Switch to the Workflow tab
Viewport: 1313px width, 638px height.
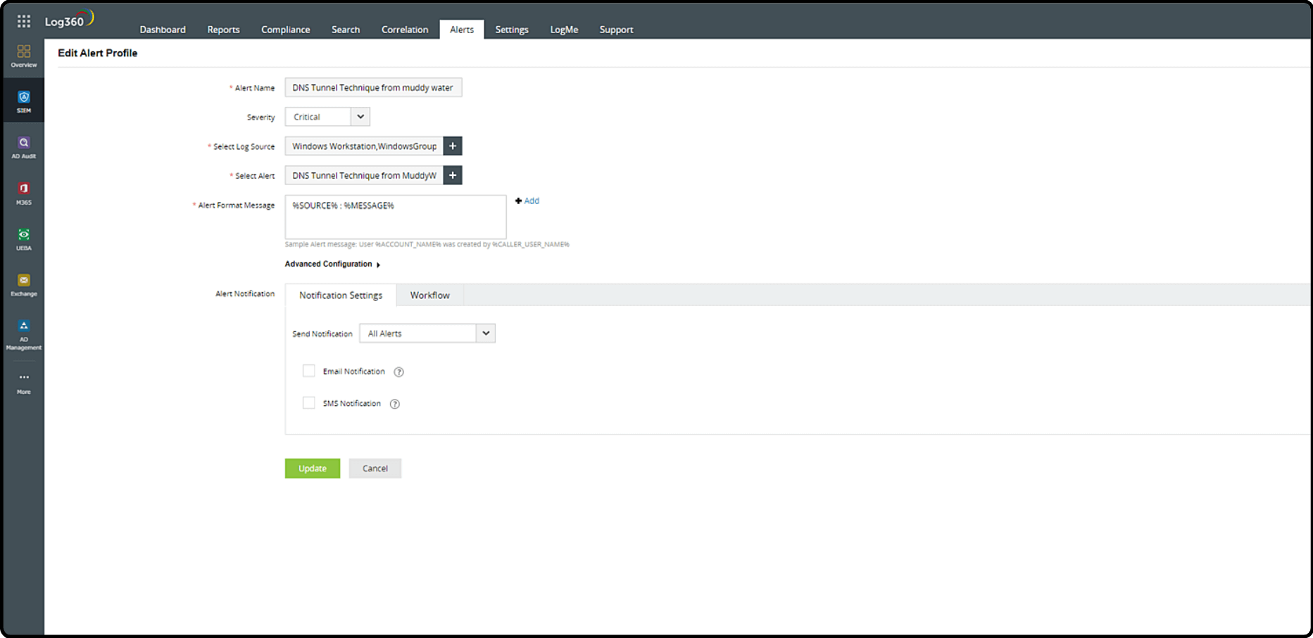pos(430,295)
